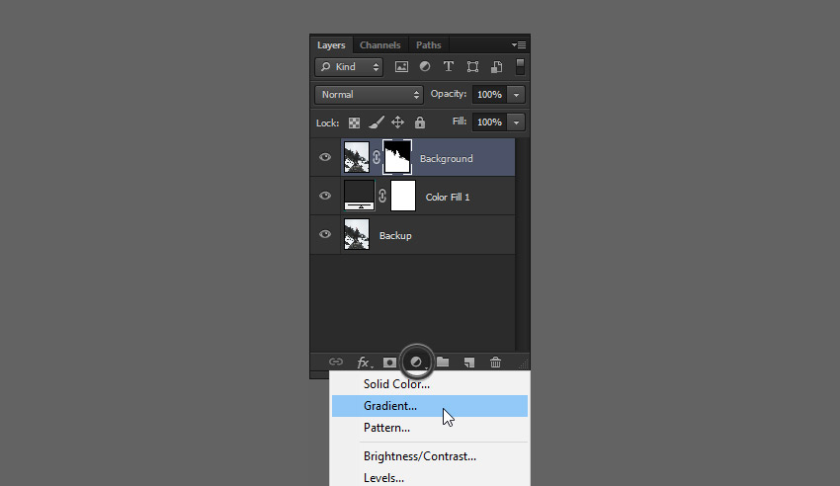Filter for type layers icon
The width and height of the screenshot is (840, 486).
(449, 66)
